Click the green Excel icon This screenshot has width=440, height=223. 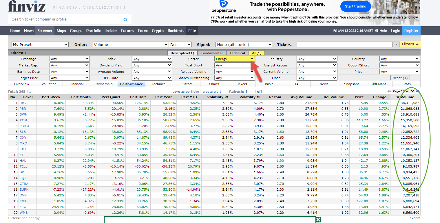pos(318,220)
